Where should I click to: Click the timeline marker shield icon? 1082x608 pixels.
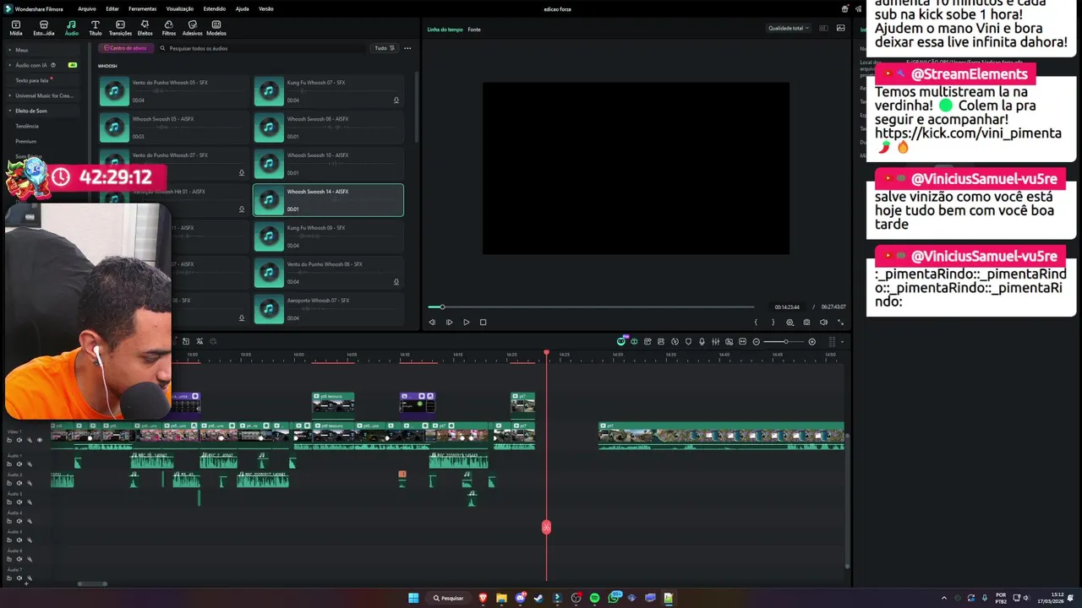688,341
